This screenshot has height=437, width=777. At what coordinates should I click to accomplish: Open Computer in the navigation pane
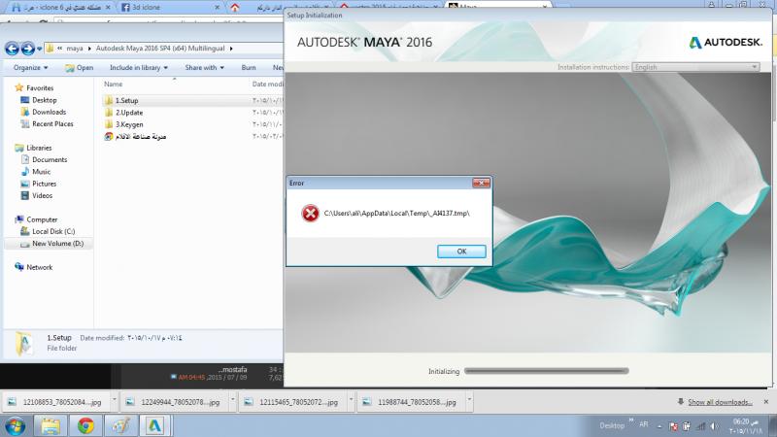tap(42, 219)
